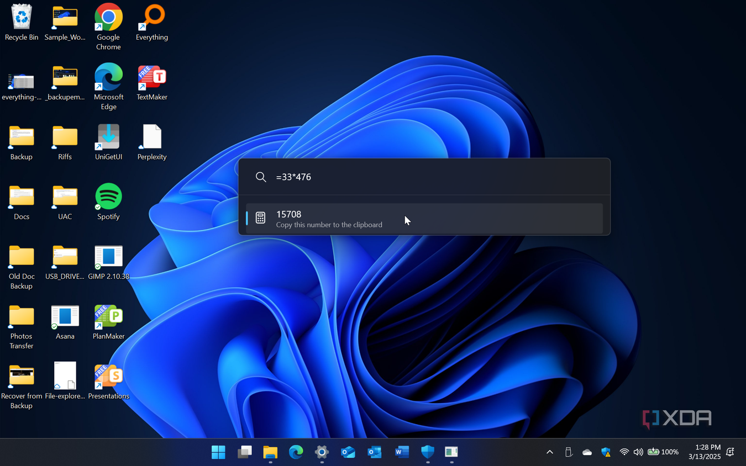The image size is (746, 466).
Task: Select the Presentations desktop shortcut
Action: tap(108, 381)
